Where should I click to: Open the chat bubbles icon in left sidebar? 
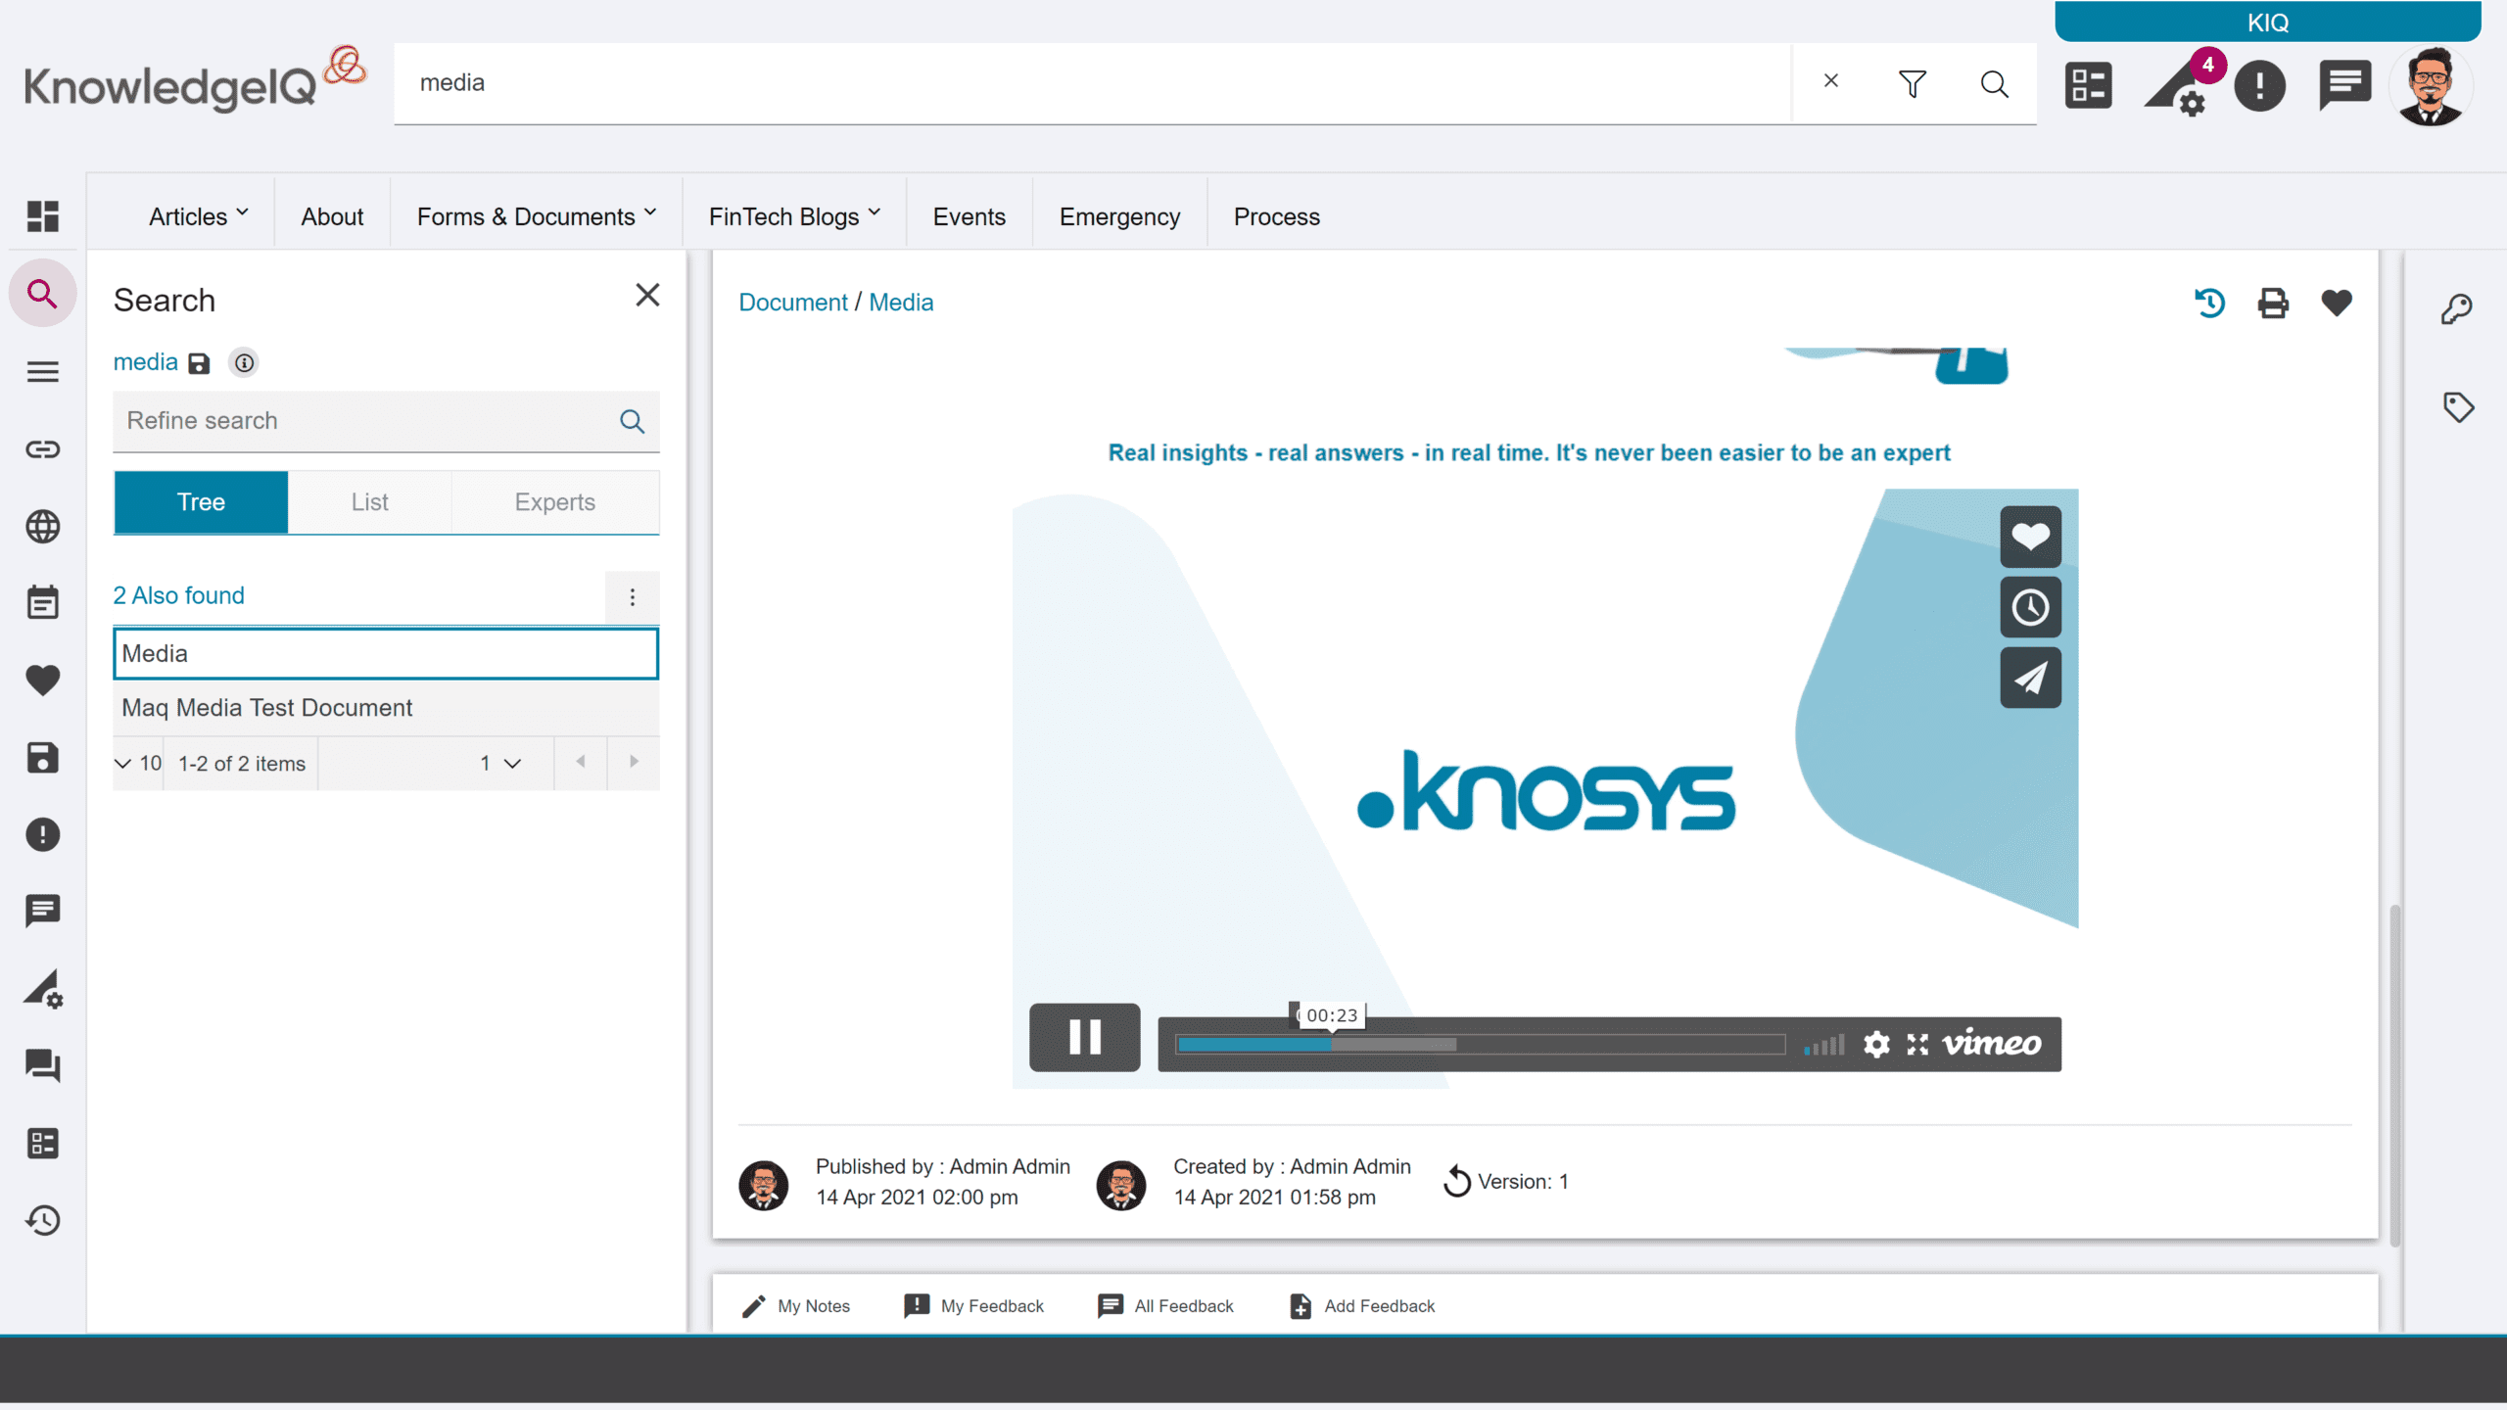tap(42, 1065)
